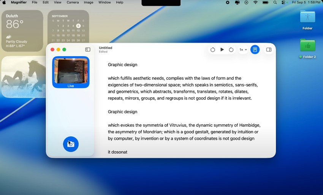Close the Magnifier window
This screenshot has width=323, height=195.
coord(52,49)
